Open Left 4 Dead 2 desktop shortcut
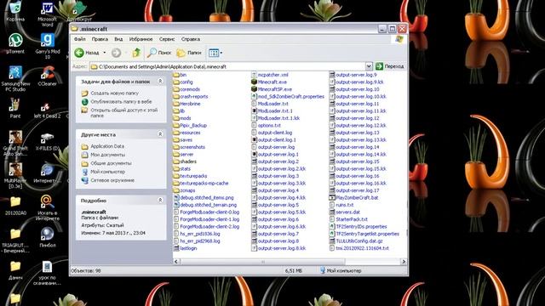Screen dimensions: 545x306 (x=47, y=111)
